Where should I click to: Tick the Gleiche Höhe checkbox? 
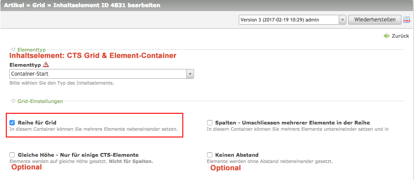[13, 155]
